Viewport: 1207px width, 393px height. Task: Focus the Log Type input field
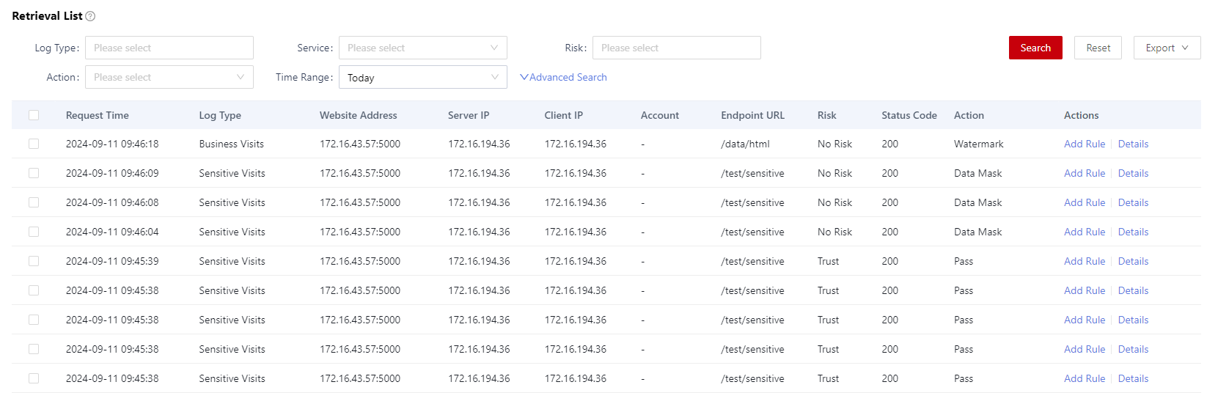click(169, 48)
